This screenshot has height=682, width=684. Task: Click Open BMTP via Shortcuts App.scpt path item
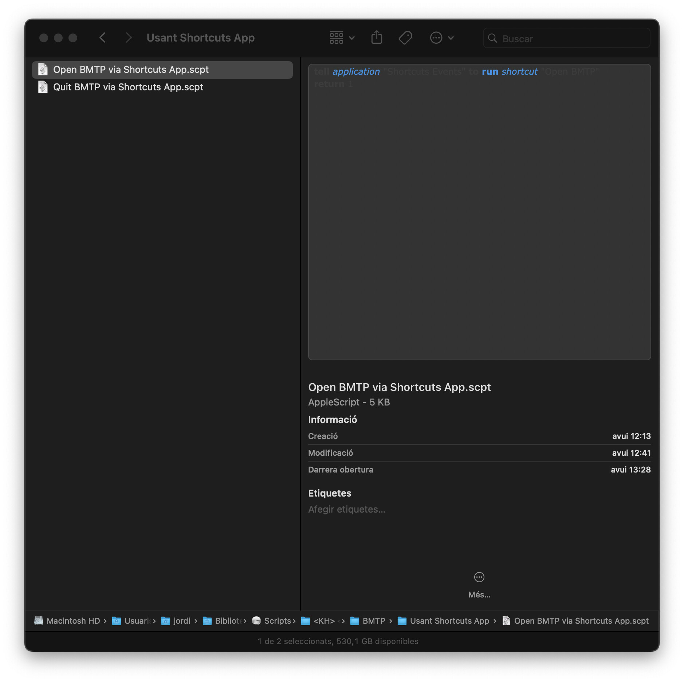575,621
